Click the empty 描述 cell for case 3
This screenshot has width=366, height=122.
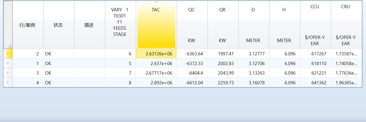pos(89,73)
